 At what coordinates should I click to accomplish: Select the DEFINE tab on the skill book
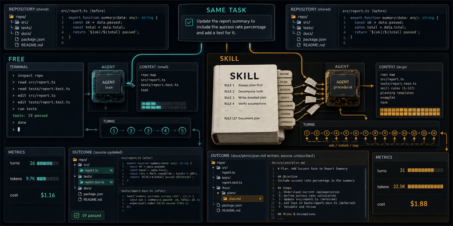[285, 74]
